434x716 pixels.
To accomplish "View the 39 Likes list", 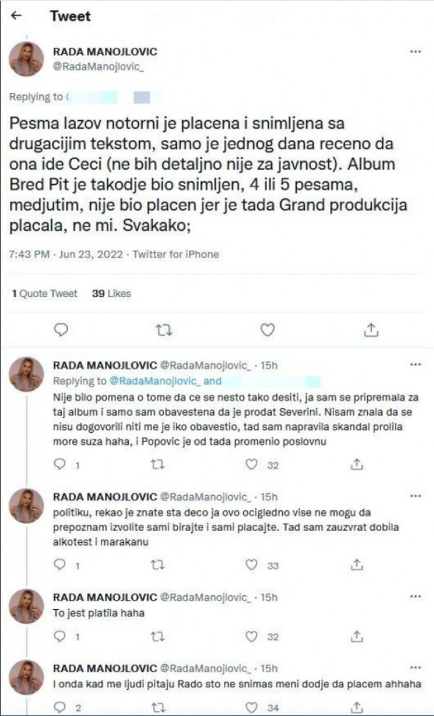I will click(111, 294).
